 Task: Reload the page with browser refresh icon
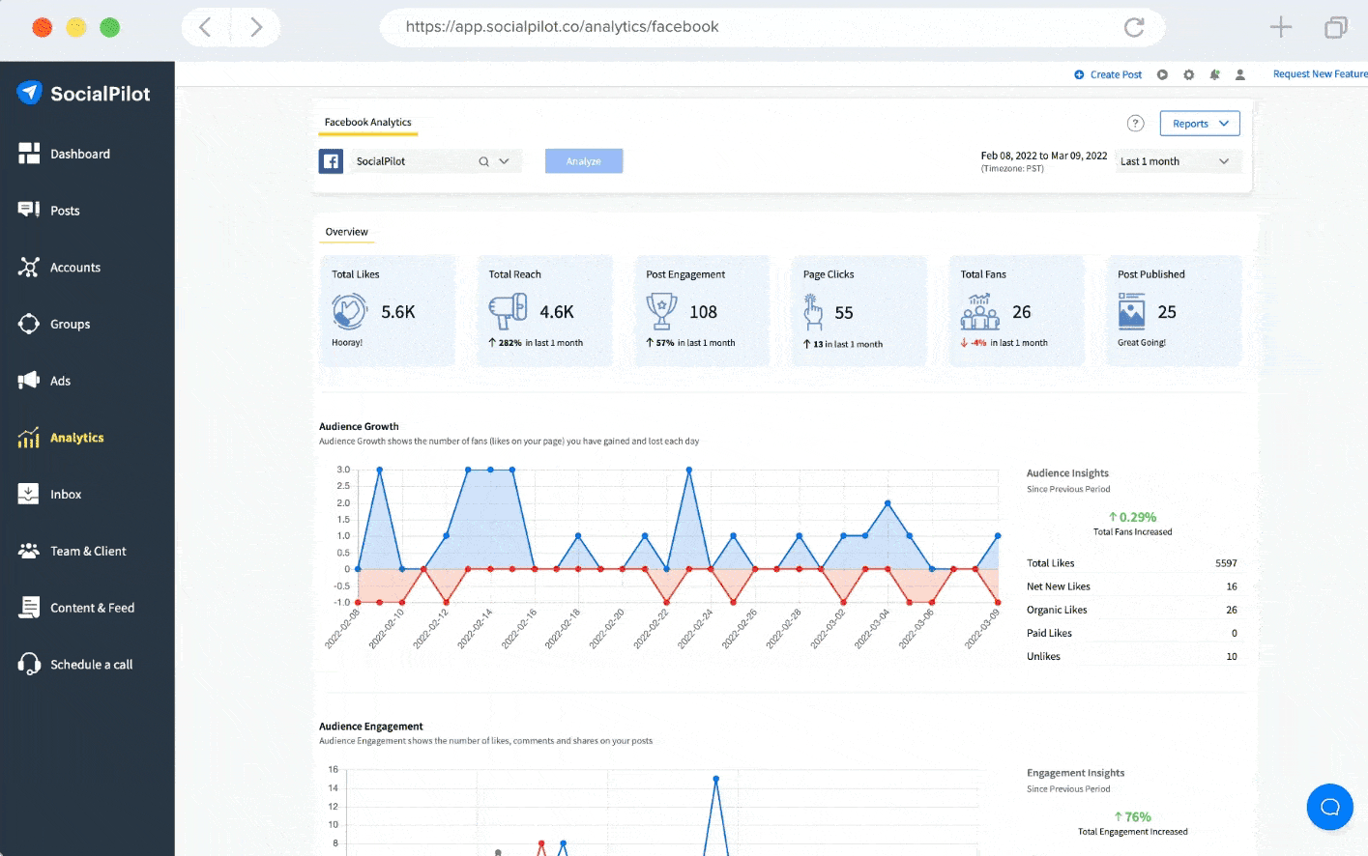1134,27
